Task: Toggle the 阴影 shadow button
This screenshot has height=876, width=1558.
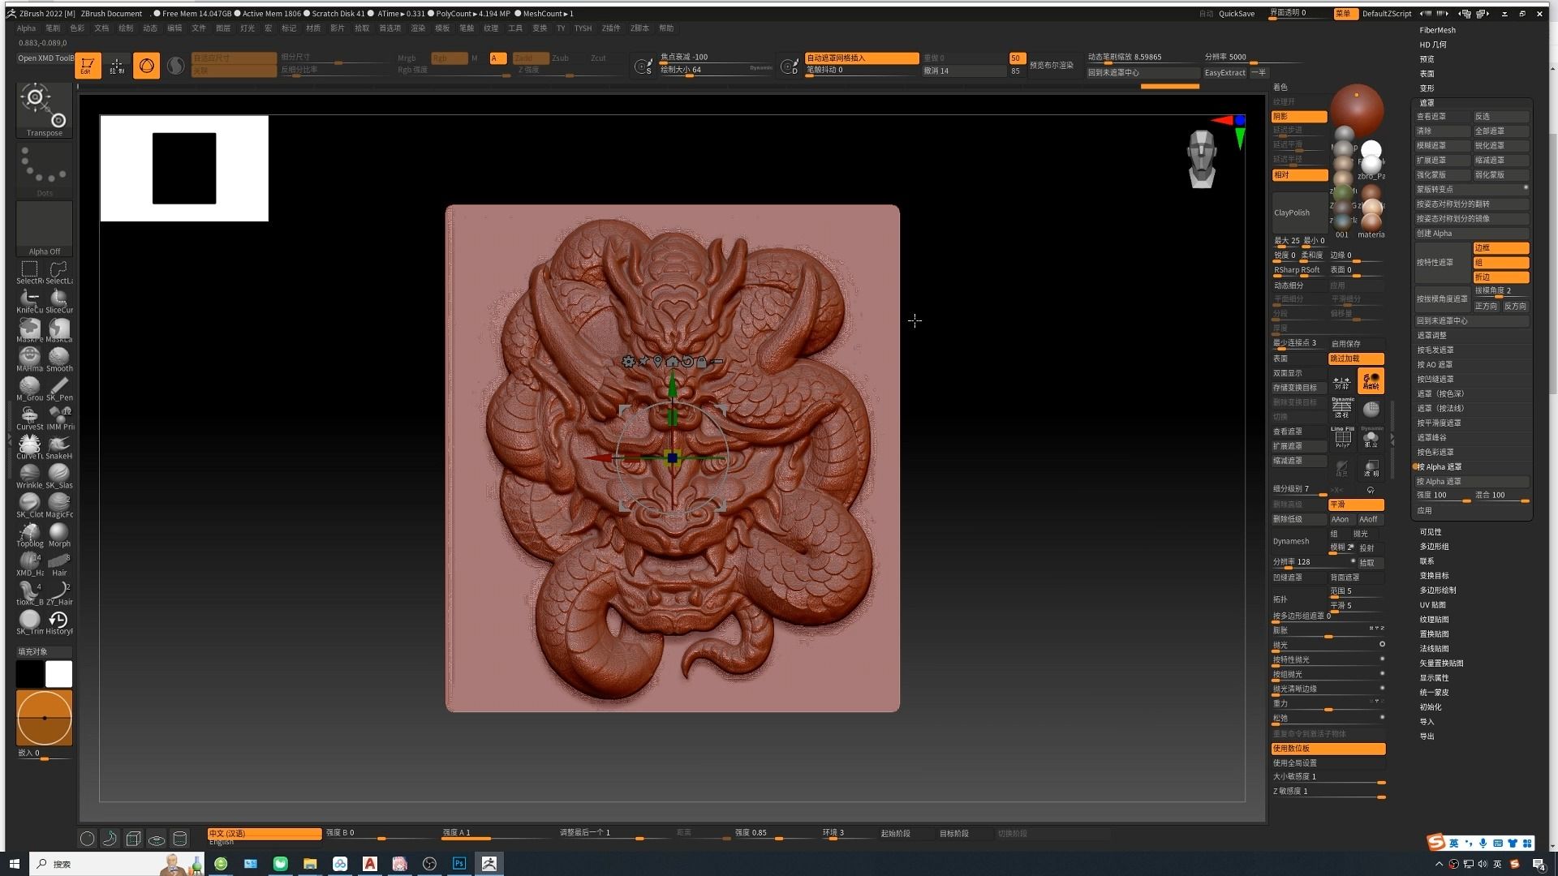Action: click(x=1298, y=117)
